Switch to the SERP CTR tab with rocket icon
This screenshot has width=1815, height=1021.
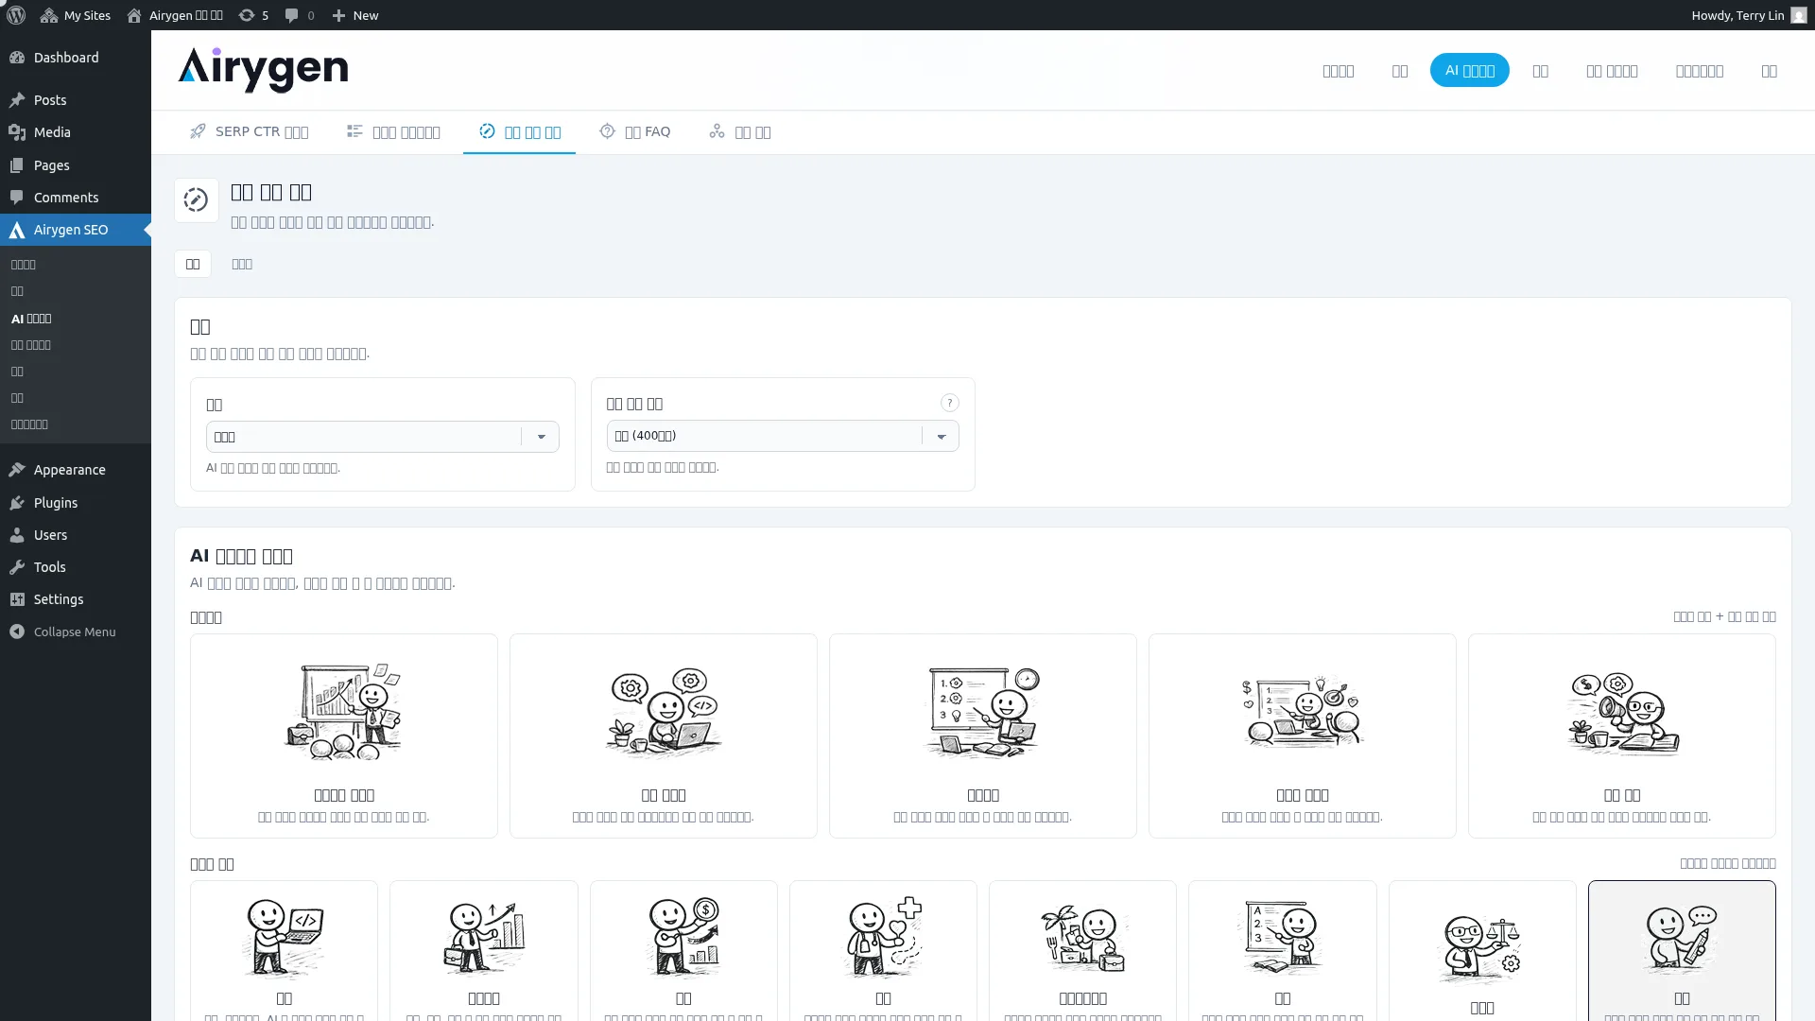pyautogui.click(x=249, y=131)
